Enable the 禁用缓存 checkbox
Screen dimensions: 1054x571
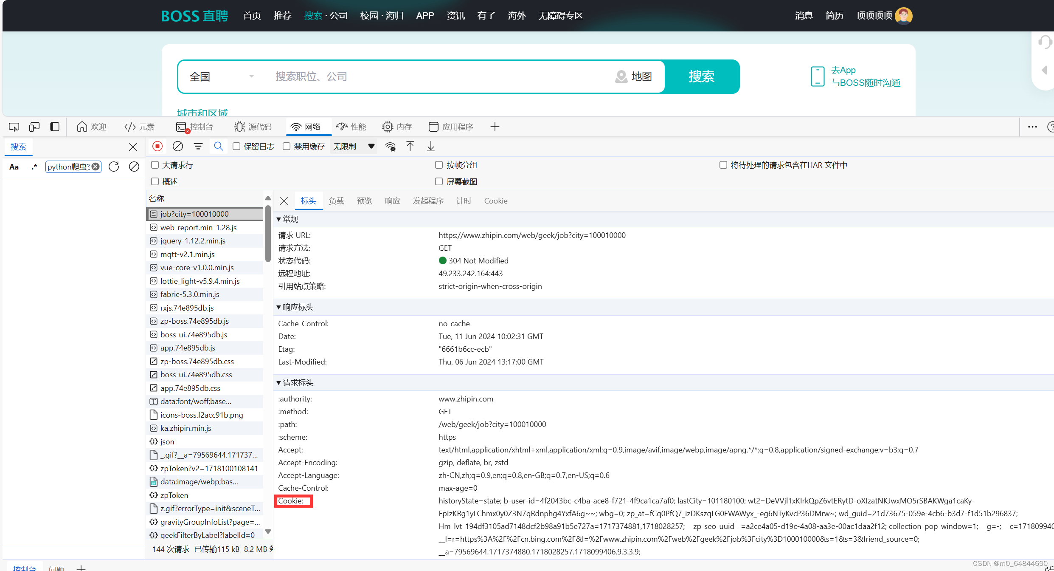pyautogui.click(x=287, y=146)
